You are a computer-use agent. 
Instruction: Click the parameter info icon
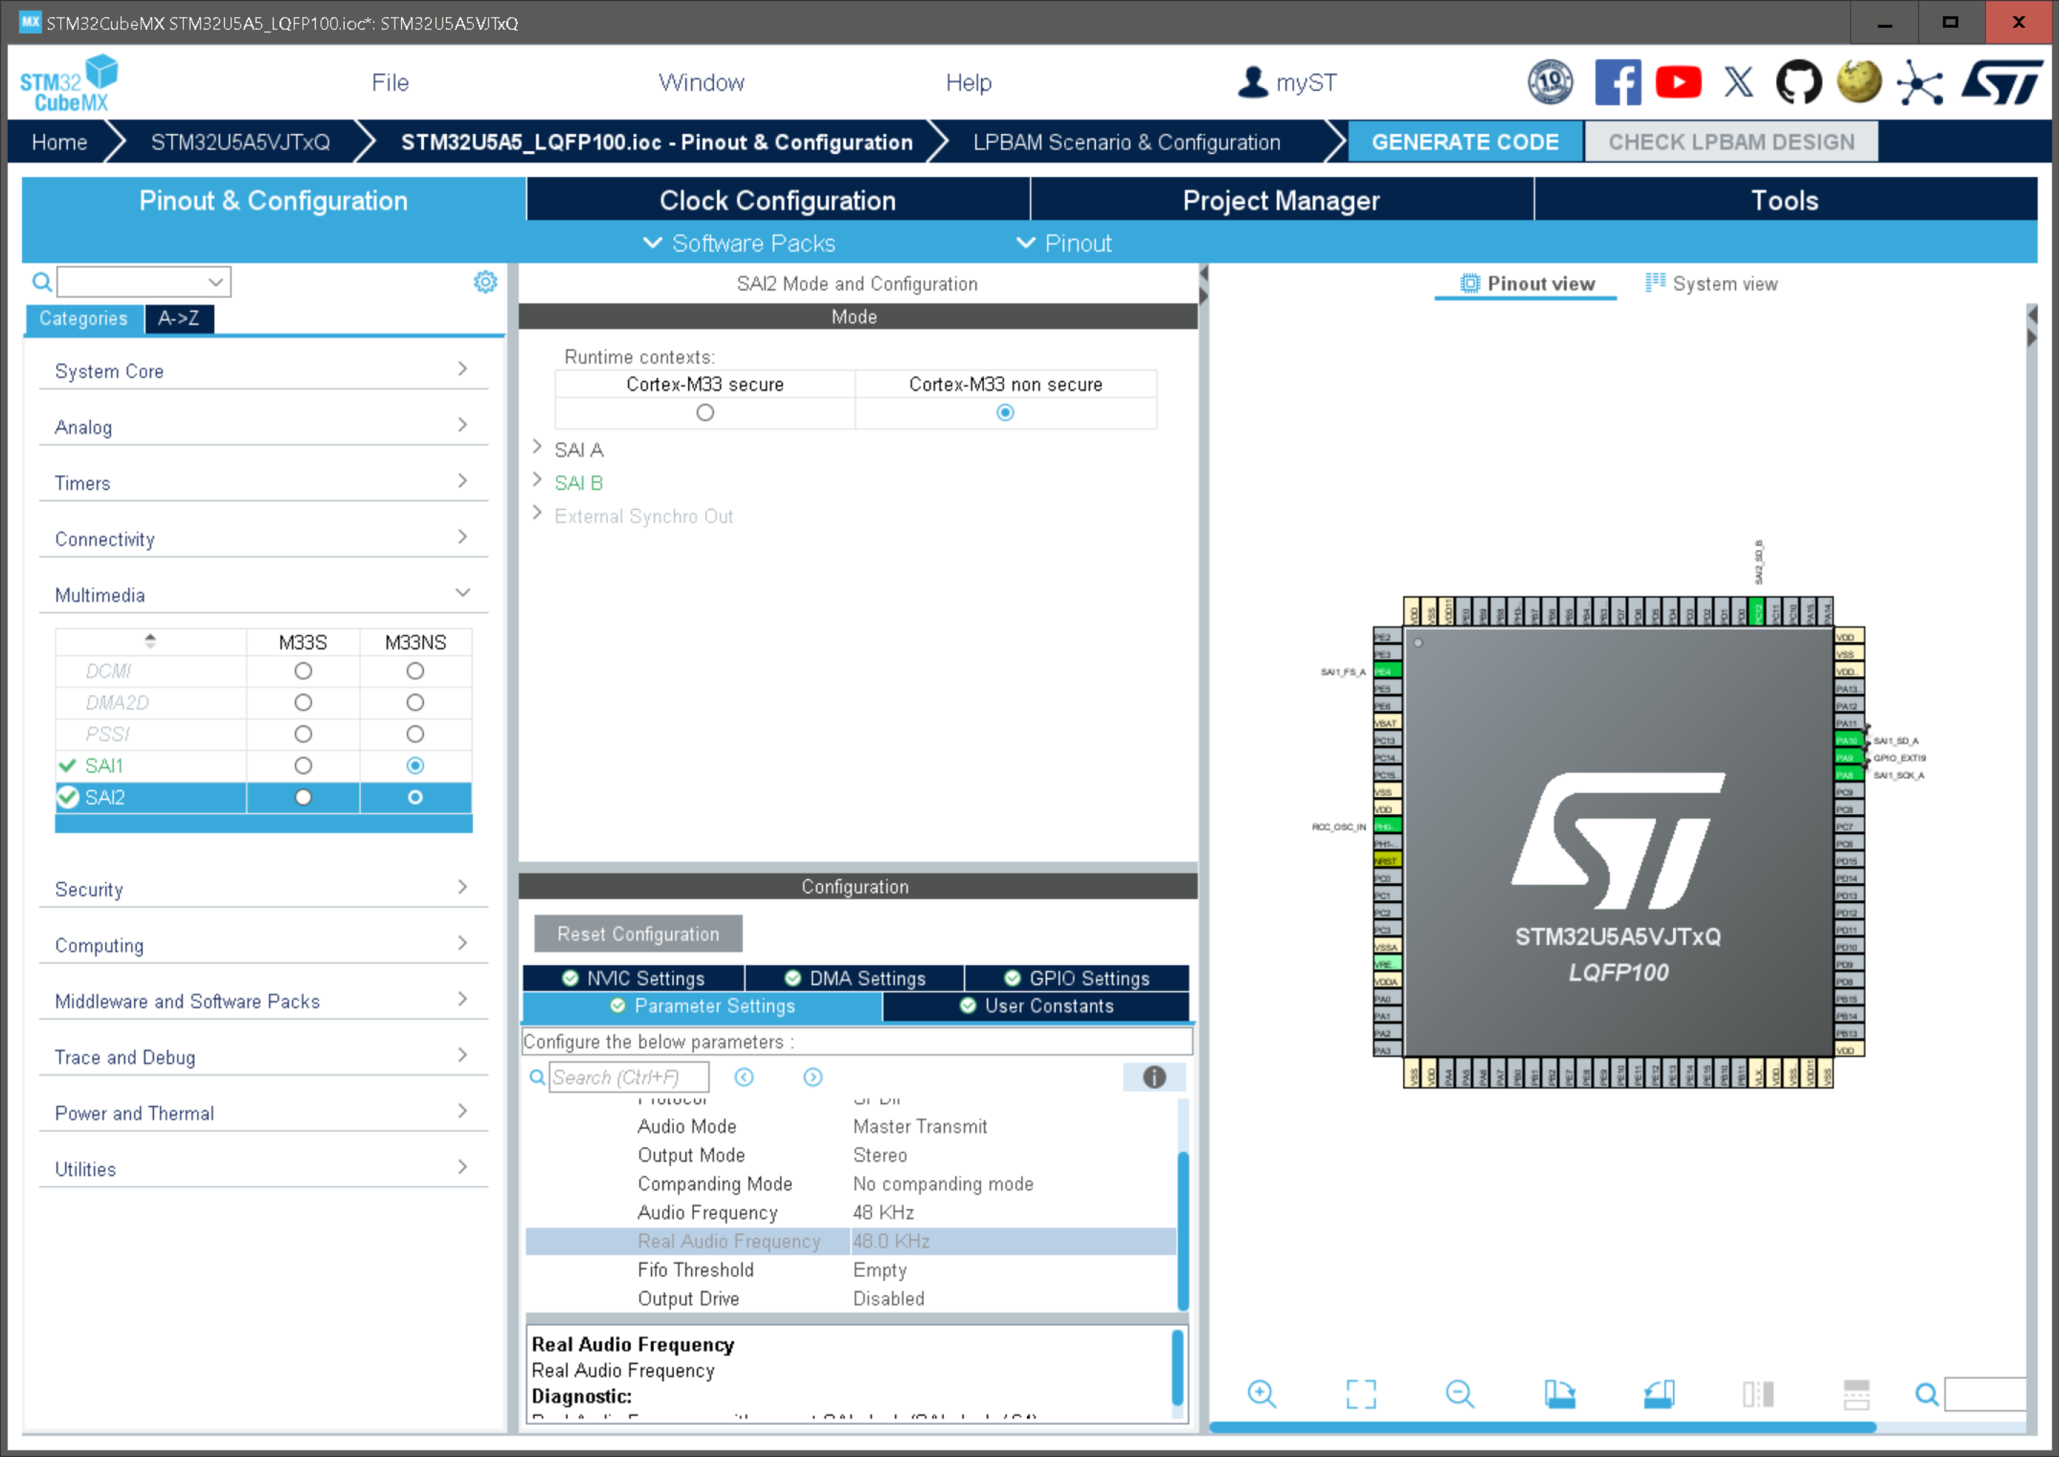(1154, 1077)
